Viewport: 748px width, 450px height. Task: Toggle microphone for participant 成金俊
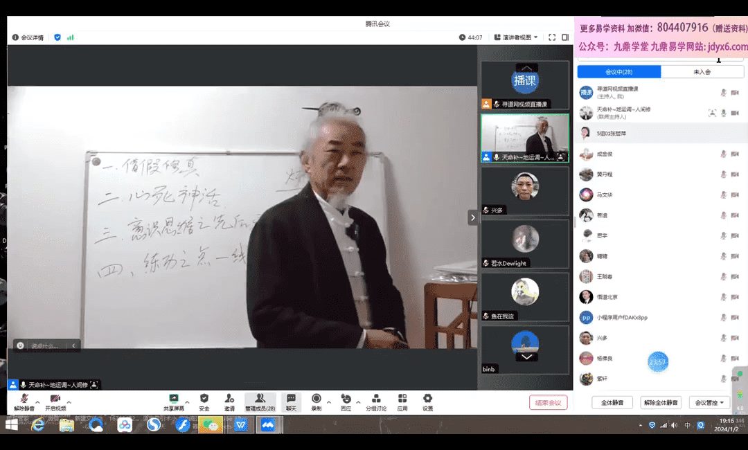724,154
